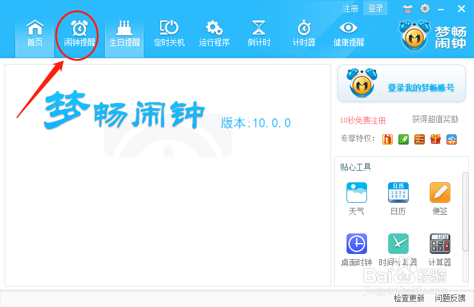This screenshot has width=474, height=307.
Task: Click 检查更新 check for updates
Action: click(409, 298)
